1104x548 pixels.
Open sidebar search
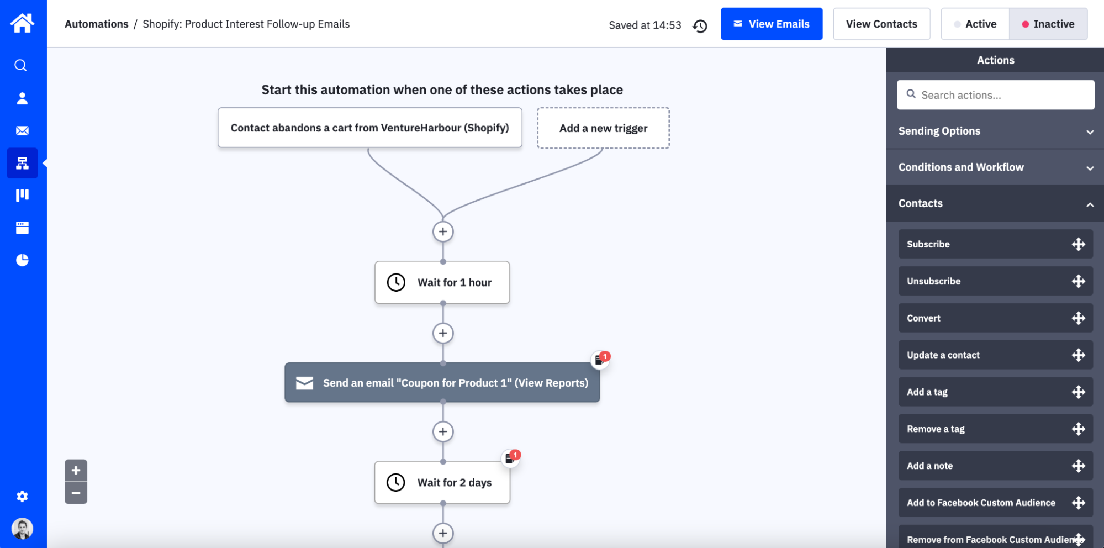[22, 65]
